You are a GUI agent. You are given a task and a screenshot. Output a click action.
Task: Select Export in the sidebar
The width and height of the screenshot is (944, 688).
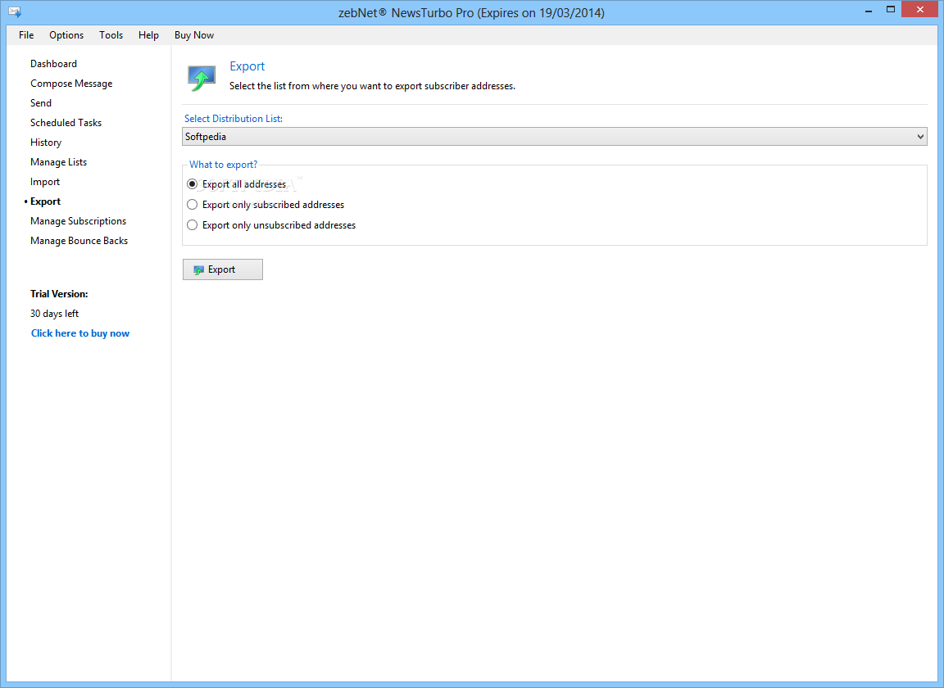(x=45, y=201)
